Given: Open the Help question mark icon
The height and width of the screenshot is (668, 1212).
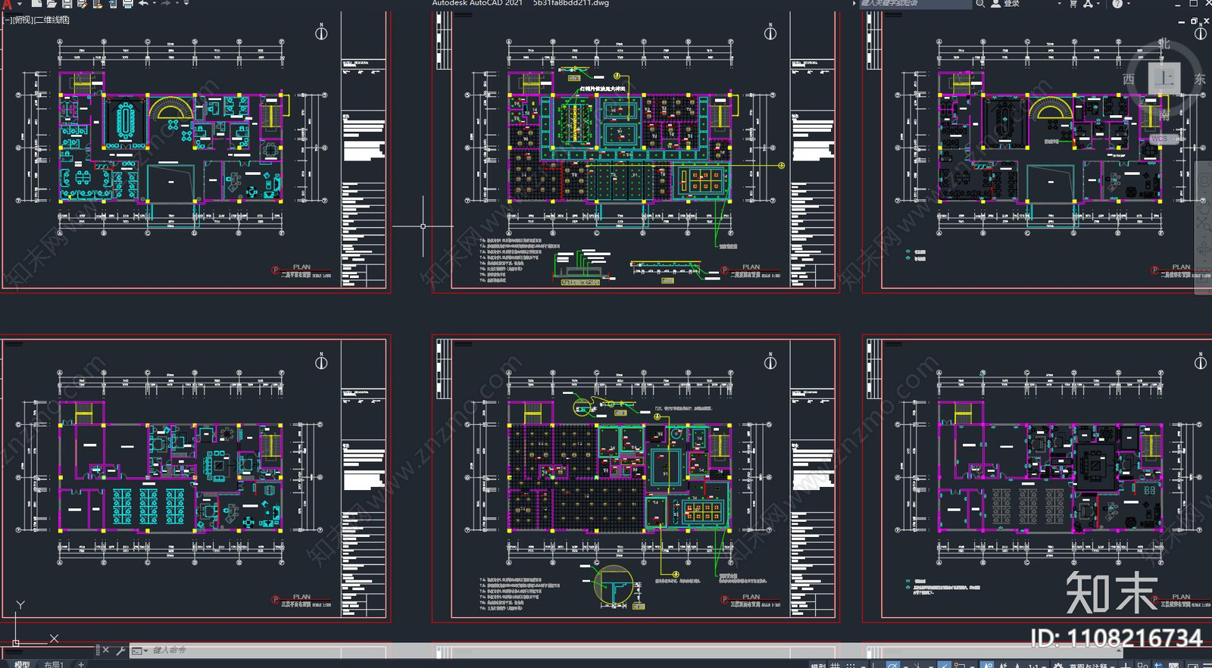Looking at the screenshot, I should [x=1117, y=4].
